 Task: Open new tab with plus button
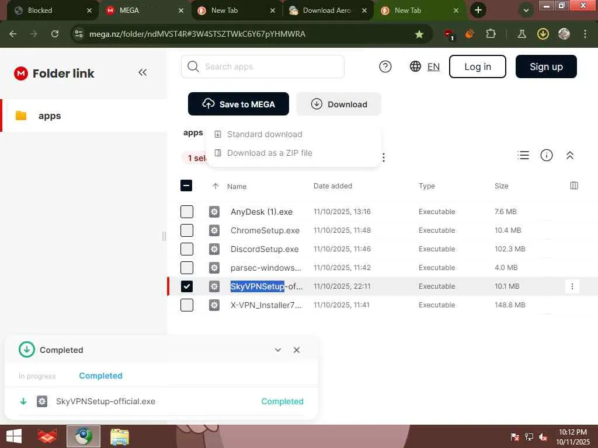[x=478, y=10]
